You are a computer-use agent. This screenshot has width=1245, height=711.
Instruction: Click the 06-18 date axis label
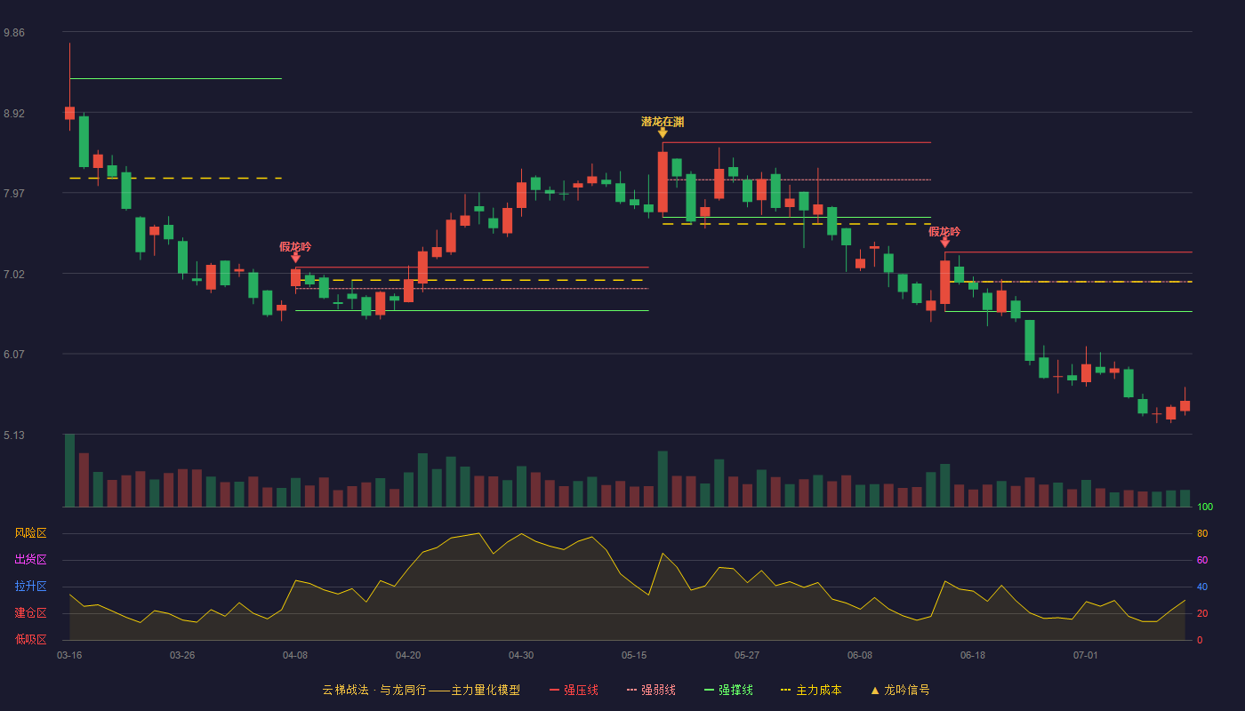coord(973,655)
